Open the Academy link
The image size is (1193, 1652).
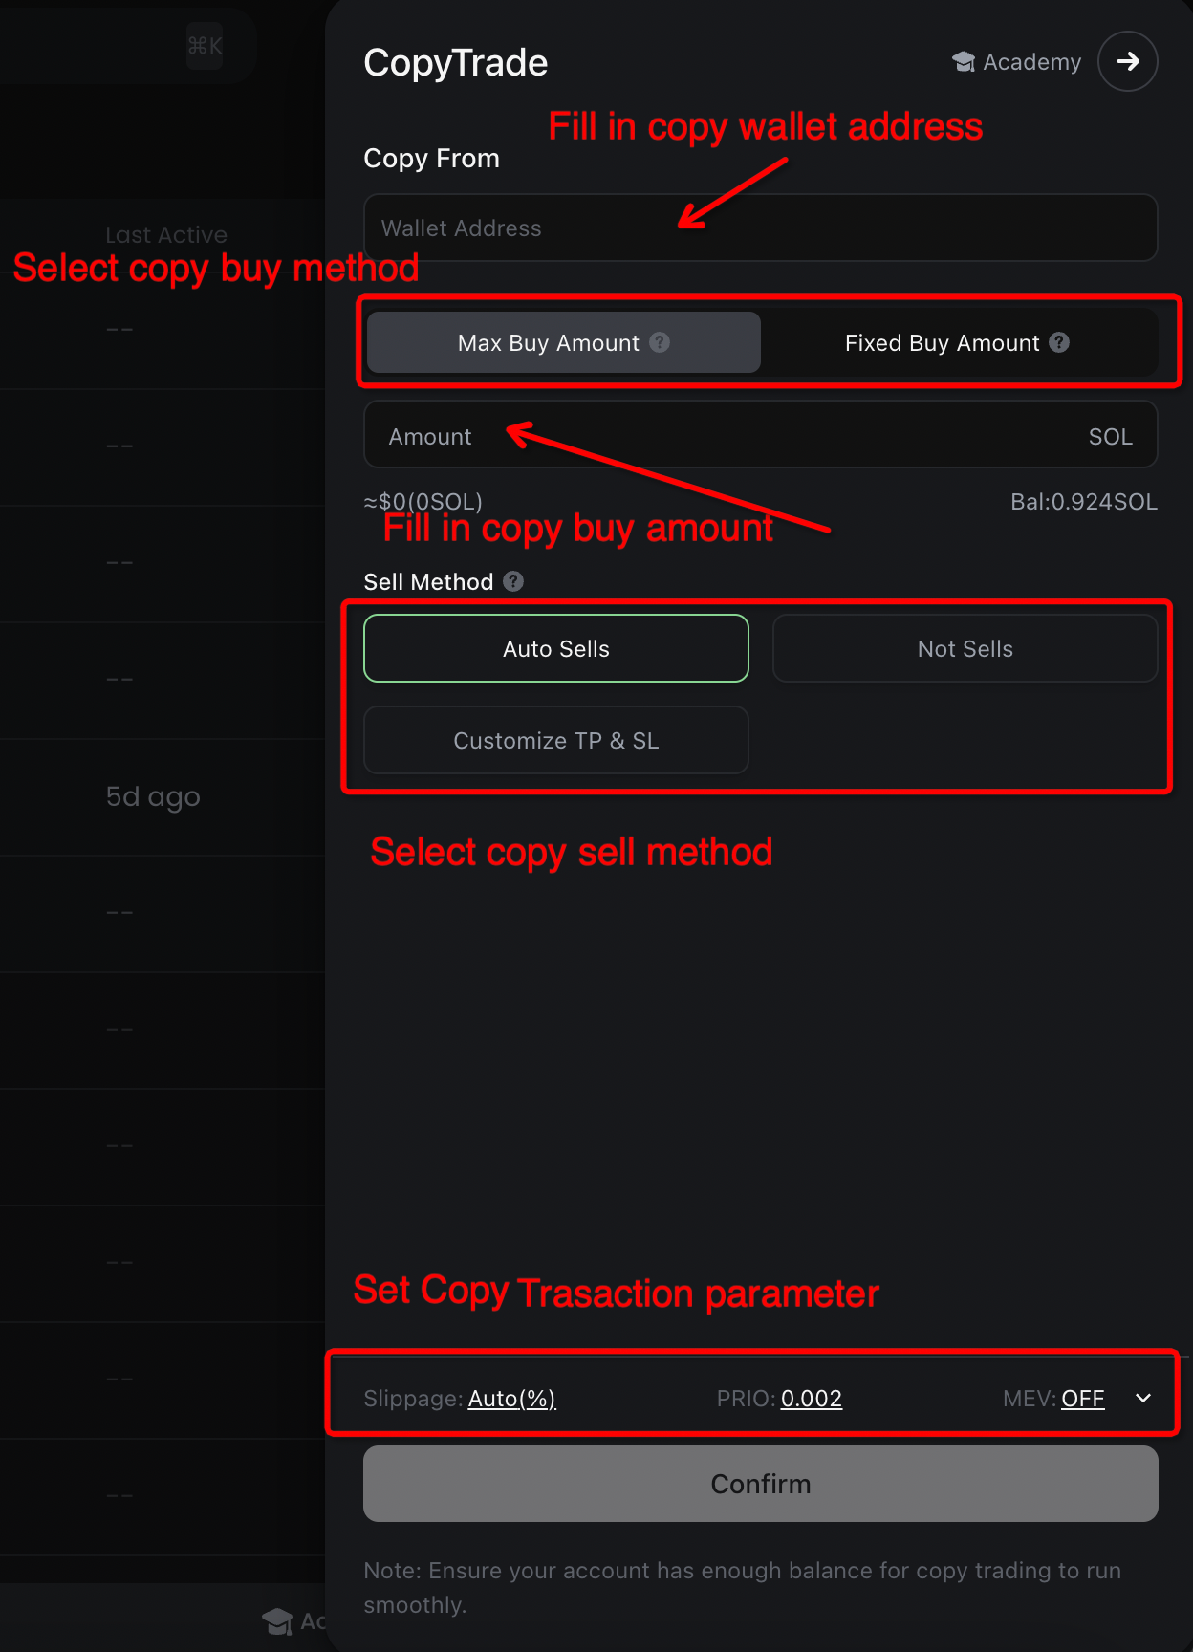(1031, 62)
